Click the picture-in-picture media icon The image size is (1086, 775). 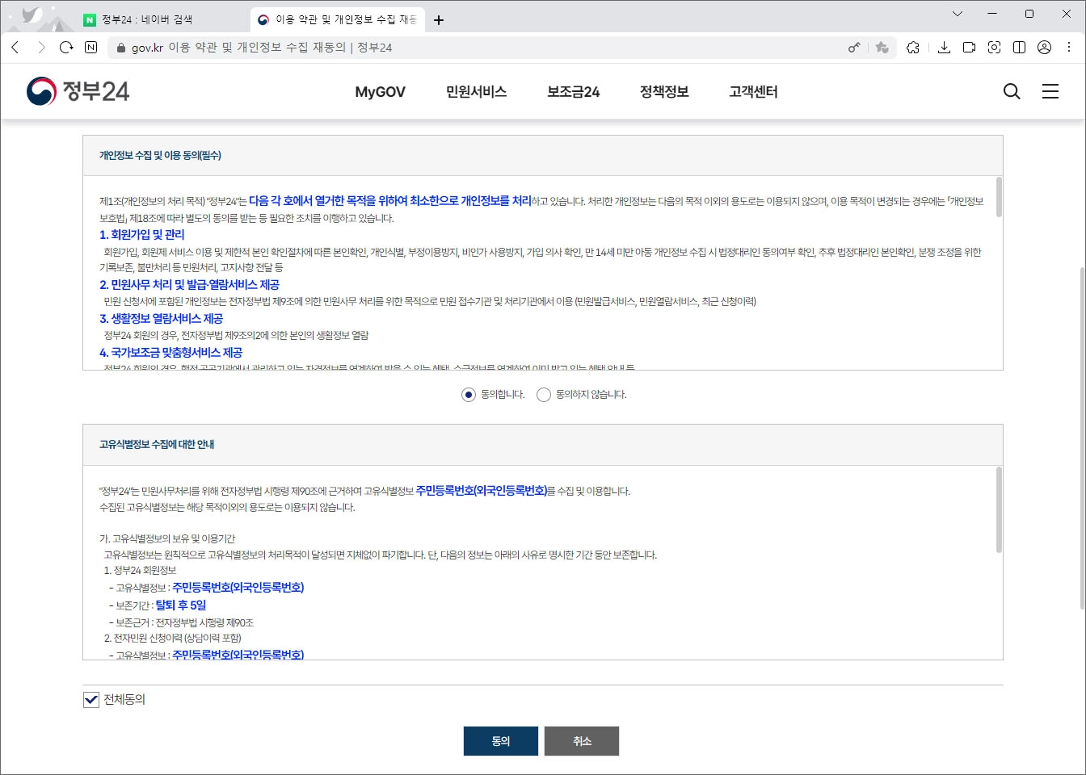click(x=969, y=48)
